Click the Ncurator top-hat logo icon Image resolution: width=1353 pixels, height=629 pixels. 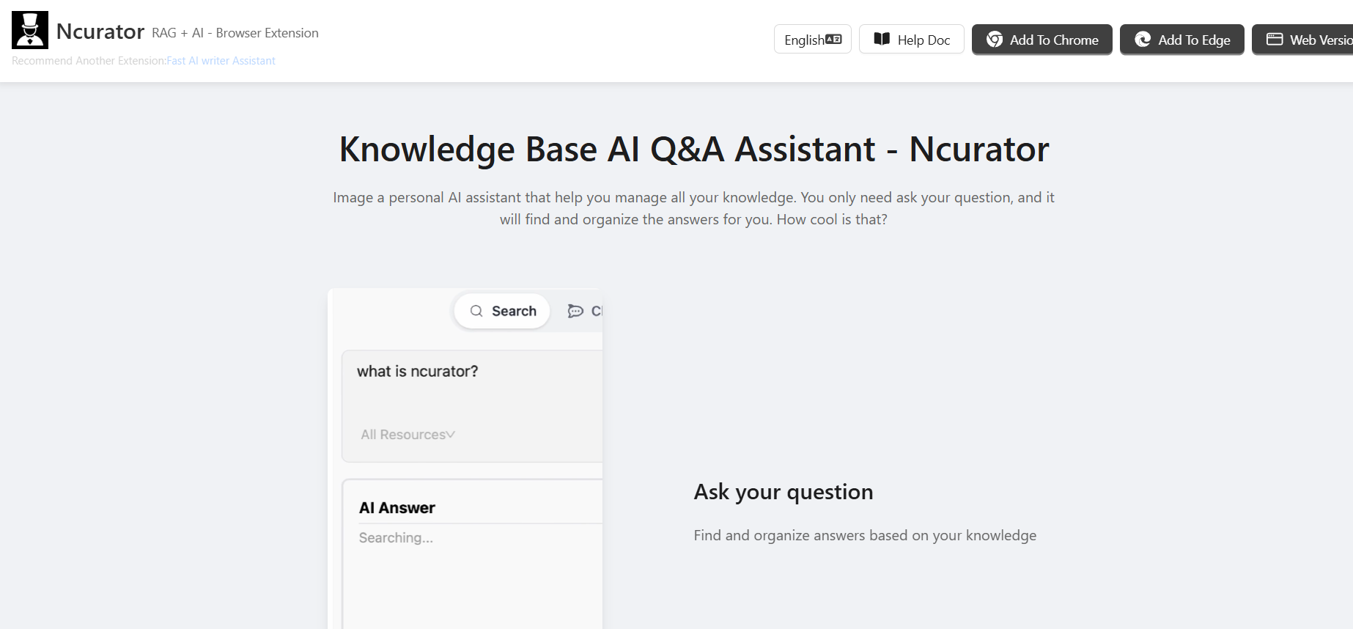(x=30, y=30)
